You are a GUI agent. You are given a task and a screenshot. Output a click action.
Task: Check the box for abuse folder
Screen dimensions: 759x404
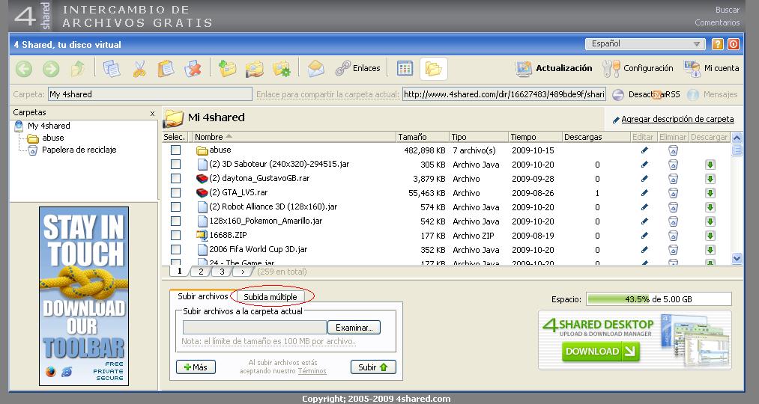coord(176,150)
